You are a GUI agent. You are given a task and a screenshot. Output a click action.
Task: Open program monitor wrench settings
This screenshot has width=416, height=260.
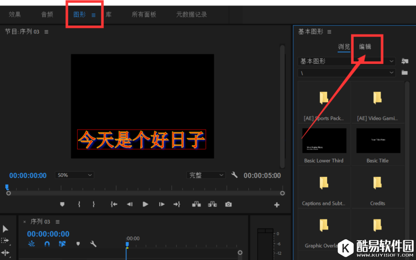pyautogui.click(x=234, y=175)
